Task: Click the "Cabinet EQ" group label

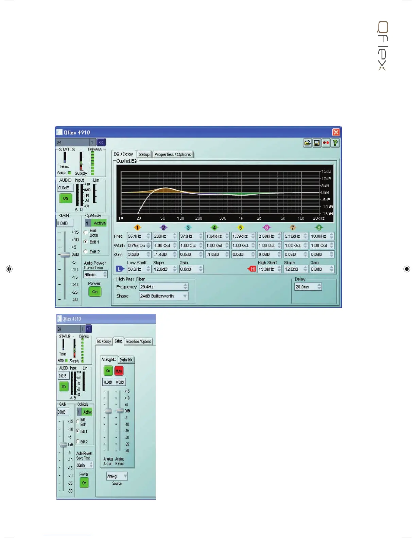Action: tap(127, 161)
